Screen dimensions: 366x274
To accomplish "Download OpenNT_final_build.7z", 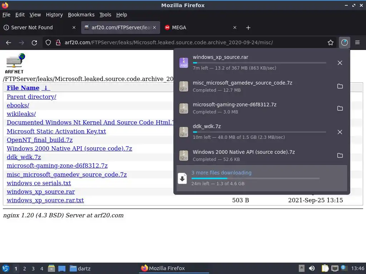I will tap(40, 140).
